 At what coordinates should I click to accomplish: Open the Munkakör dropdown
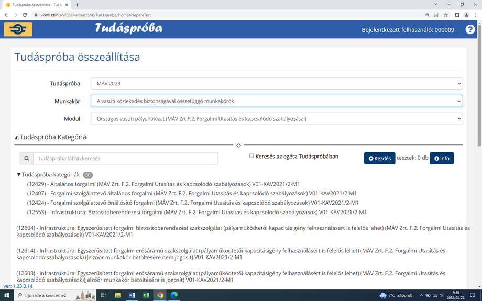(277, 101)
